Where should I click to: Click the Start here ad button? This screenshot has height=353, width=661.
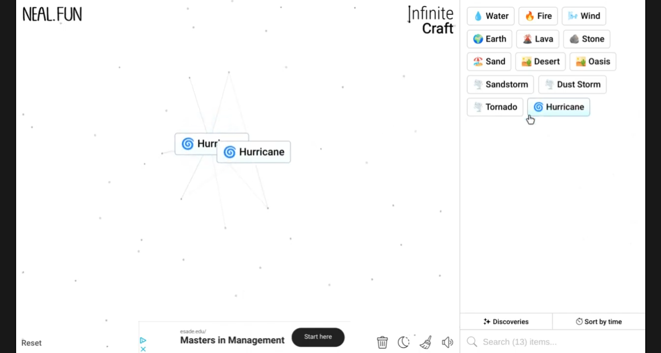tap(318, 337)
